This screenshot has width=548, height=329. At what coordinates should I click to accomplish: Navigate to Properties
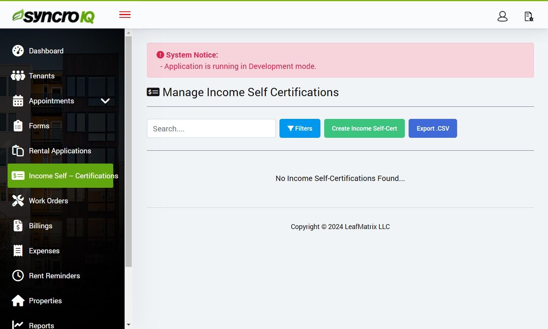(60, 301)
